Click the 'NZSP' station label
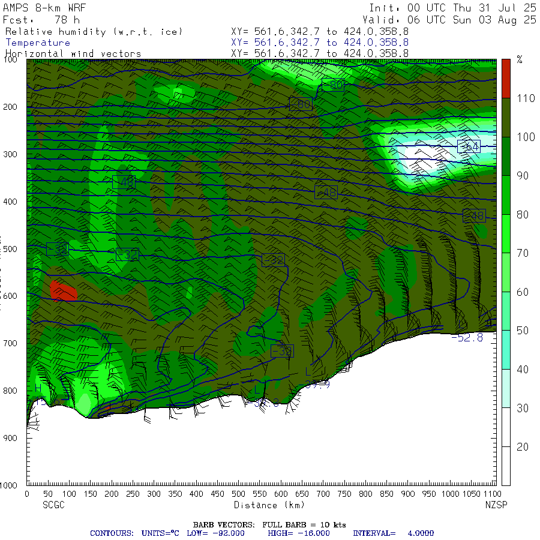This screenshot has width=540, height=540. click(496, 505)
